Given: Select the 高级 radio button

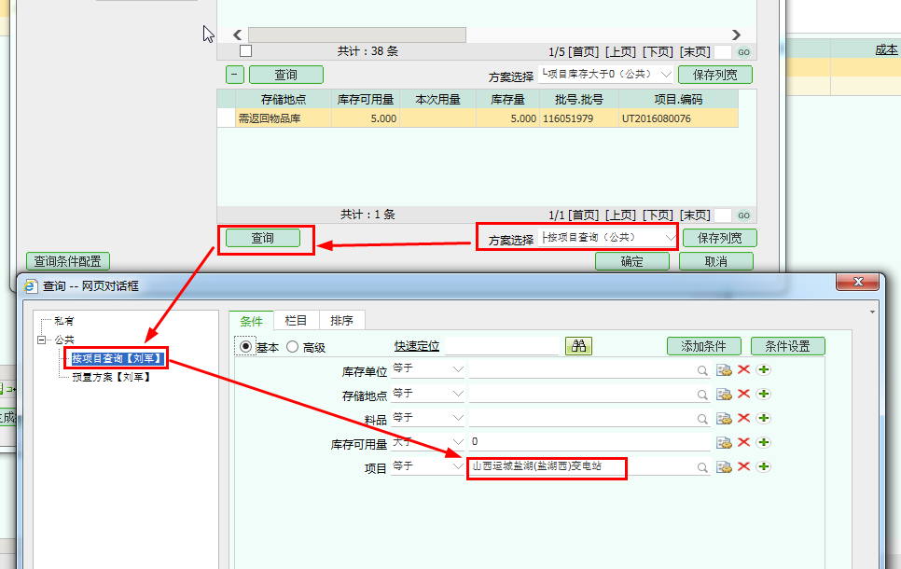Looking at the screenshot, I should pyautogui.click(x=292, y=346).
